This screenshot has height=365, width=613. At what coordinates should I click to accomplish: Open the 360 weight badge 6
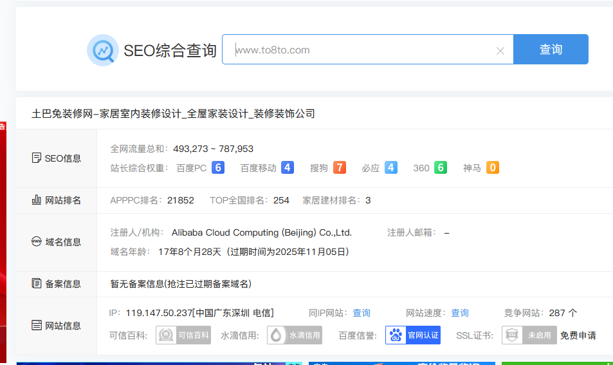[x=441, y=167]
